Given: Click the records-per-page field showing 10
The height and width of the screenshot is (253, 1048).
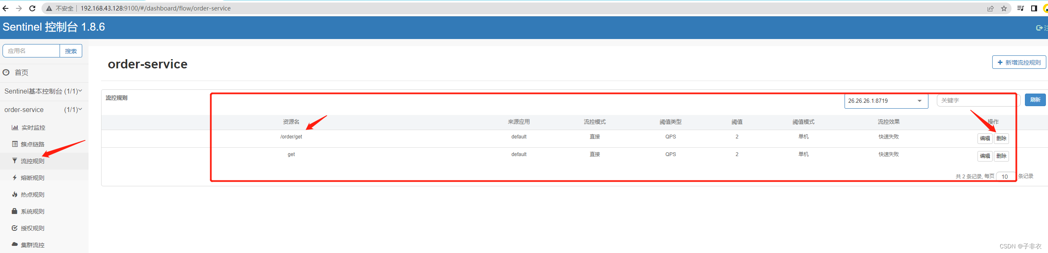Looking at the screenshot, I should click(1005, 176).
